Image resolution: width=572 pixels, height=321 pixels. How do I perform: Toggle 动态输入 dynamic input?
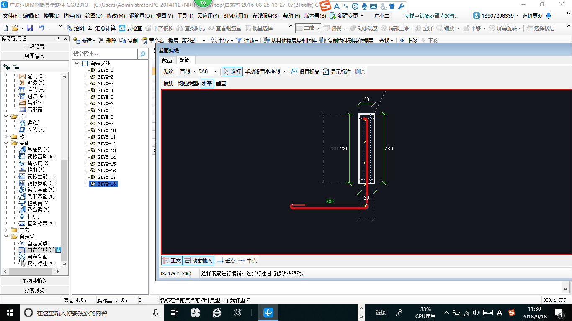click(x=198, y=260)
